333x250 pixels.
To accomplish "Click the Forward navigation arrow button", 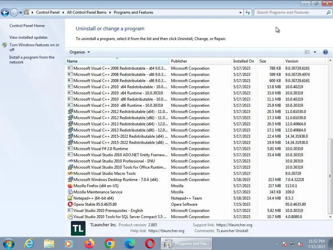I will [x=14, y=13].
